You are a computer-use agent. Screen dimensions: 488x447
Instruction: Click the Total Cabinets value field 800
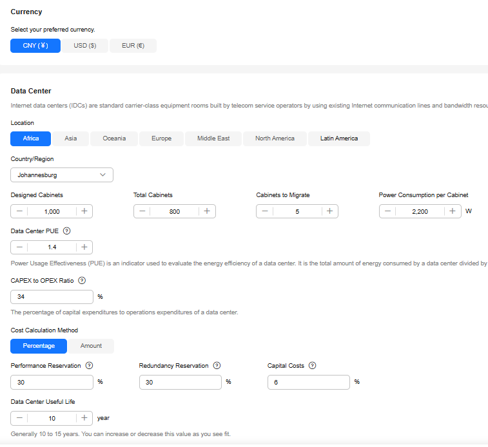175,211
